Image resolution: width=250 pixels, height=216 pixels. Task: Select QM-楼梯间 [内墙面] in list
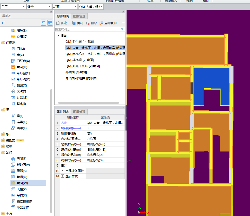click(x=80, y=60)
